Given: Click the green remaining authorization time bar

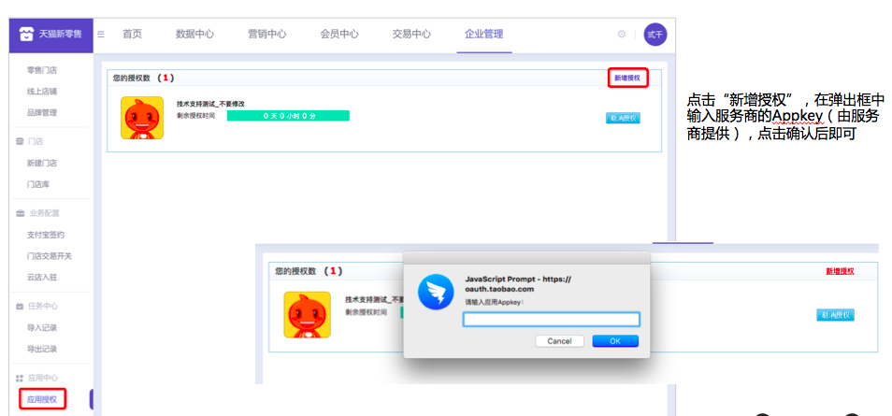Looking at the screenshot, I should point(288,116).
